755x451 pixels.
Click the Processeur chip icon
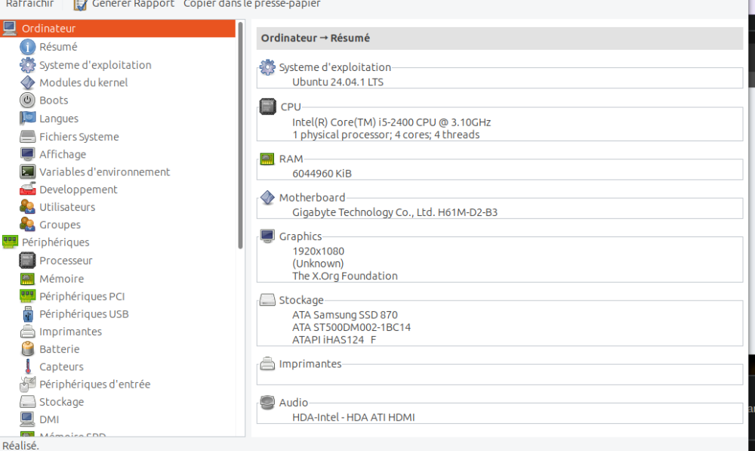(28, 261)
